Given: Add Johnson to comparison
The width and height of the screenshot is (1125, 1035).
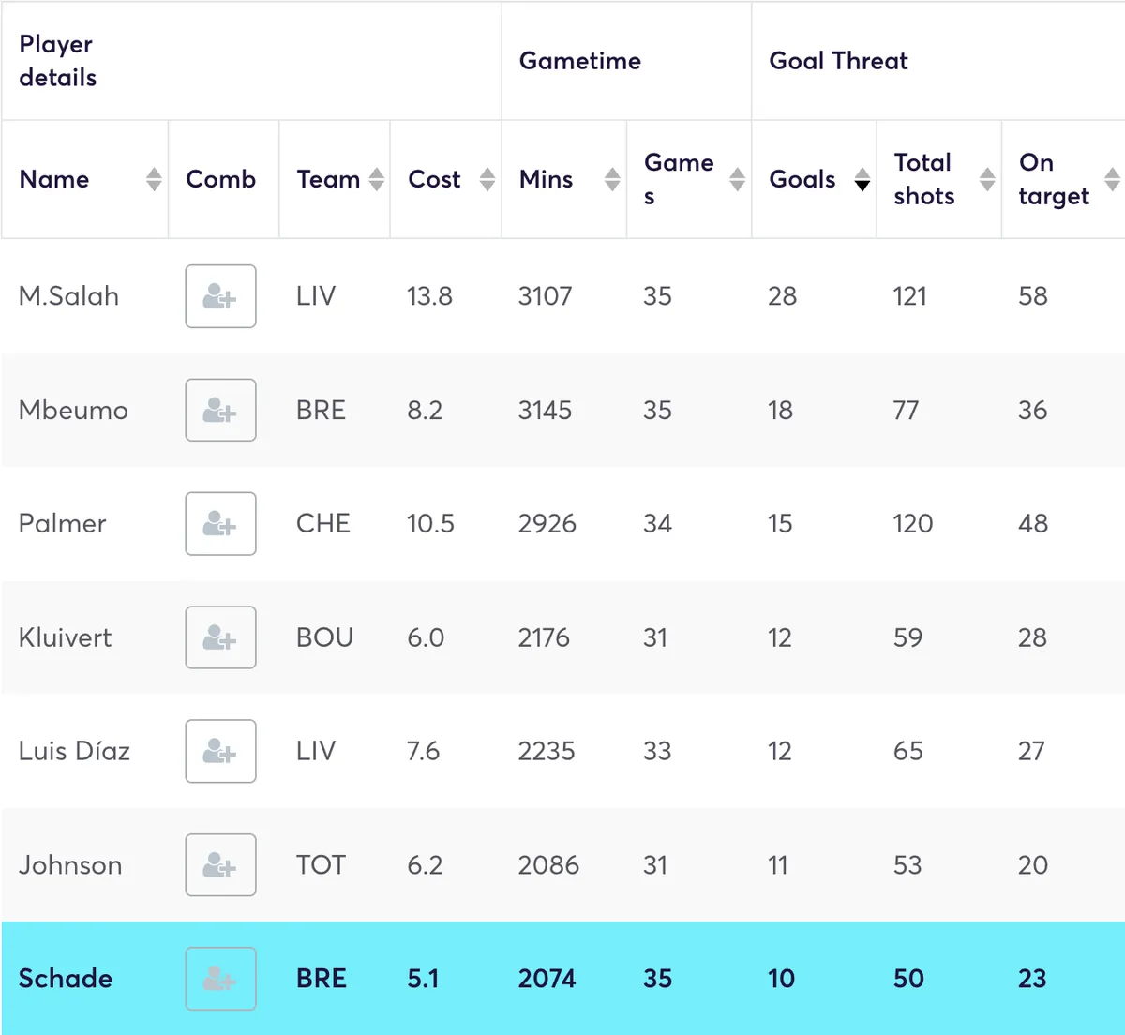Looking at the screenshot, I should click(x=220, y=865).
